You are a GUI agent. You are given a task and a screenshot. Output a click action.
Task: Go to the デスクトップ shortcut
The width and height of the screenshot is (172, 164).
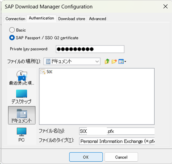(x=22, y=97)
